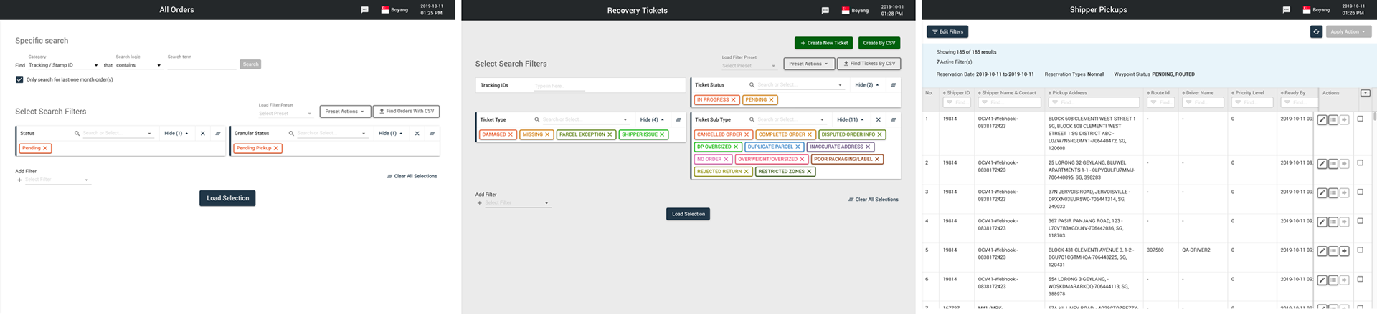Viewport: 1377px width, 314px height.
Task: Select checkbox for pickup row 6
Action: [x=1360, y=279]
